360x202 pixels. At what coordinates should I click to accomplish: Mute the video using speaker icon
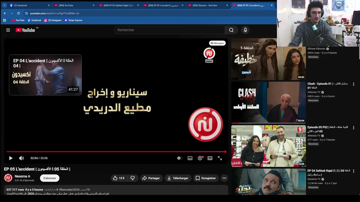(21, 158)
